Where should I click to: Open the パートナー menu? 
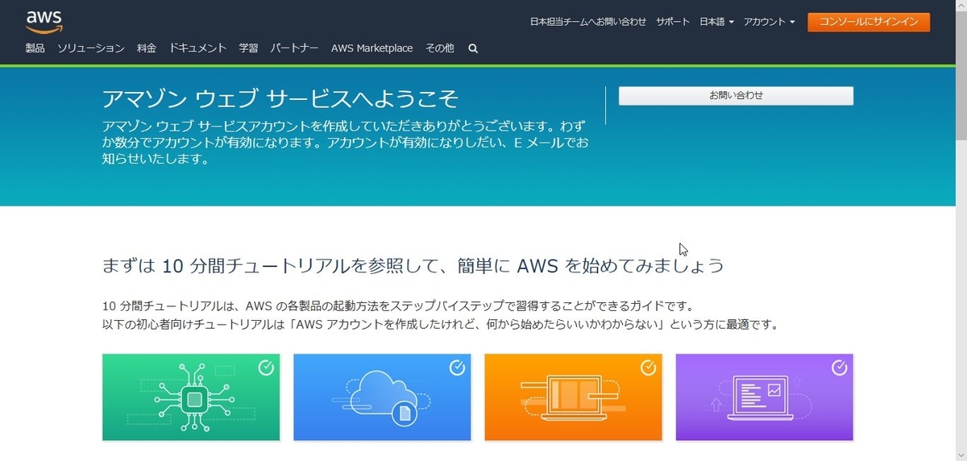(294, 48)
